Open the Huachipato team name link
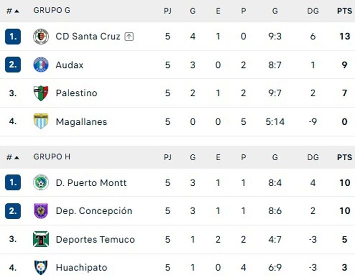This screenshot has height=280, width=355. click(81, 268)
